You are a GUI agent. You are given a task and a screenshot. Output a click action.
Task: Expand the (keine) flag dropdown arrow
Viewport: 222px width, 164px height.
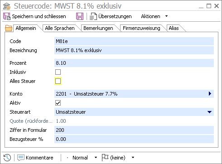pyautogui.click(x=133, y=158)
